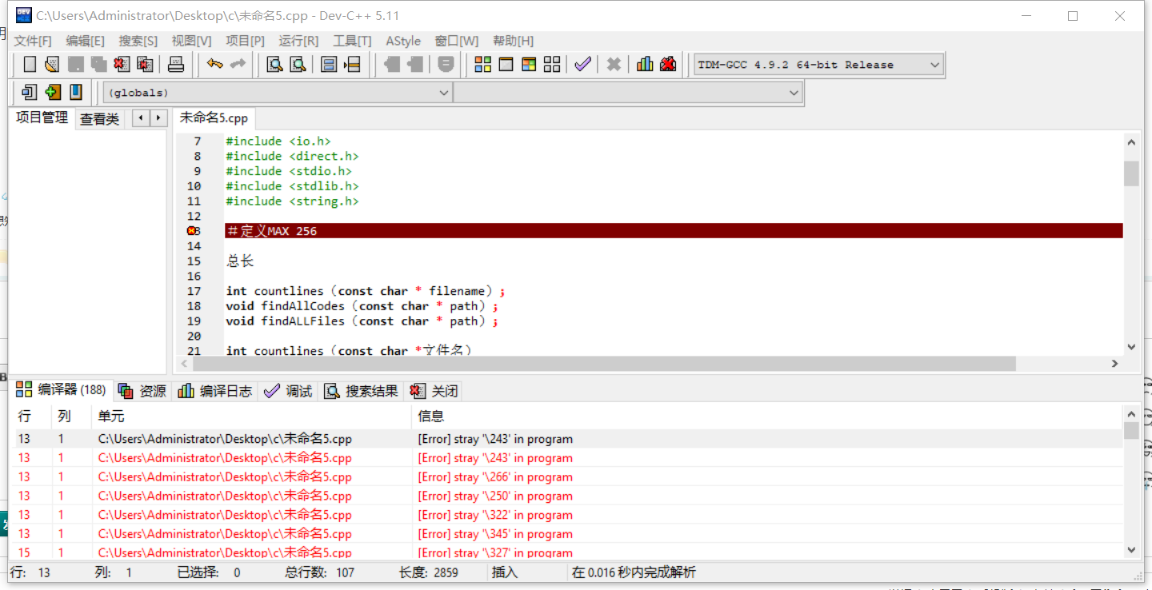Click the editor horizontal scrollbar thumb
Image resolution: width=1152 pixels, height=590 pixels.
pyautogui.click(x=602, y=363)
